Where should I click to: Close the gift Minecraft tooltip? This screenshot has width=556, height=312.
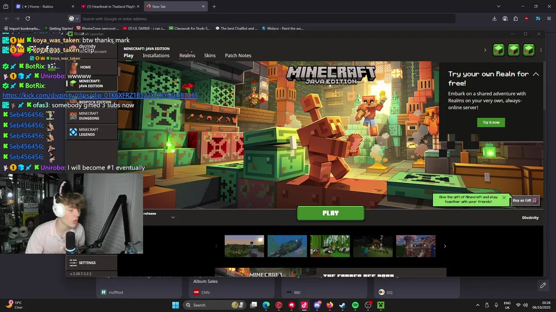(x=504, y=198)
